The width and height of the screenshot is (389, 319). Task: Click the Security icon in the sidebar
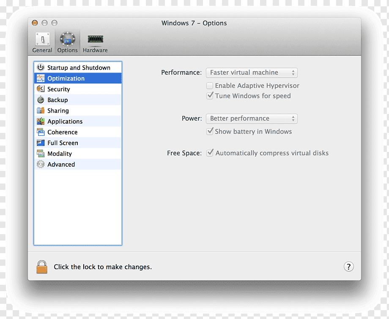[x=41, y=89]
